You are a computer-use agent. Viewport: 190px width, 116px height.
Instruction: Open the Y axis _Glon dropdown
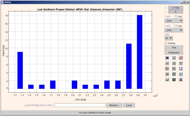pos(174,21)
